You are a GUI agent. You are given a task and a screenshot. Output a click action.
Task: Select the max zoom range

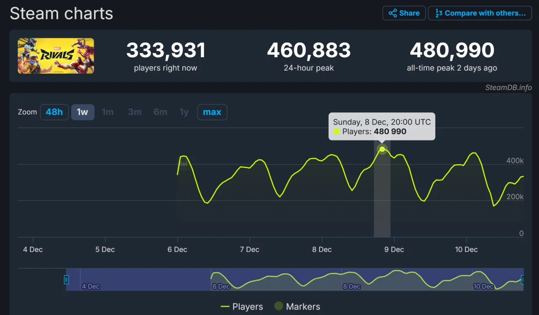[x=212, y=112]
